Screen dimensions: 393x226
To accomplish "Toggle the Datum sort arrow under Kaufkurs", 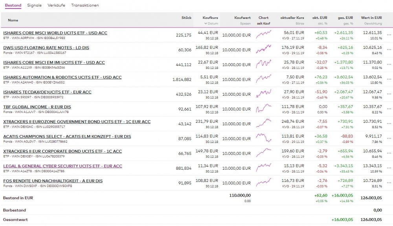I will pos(205,24).
